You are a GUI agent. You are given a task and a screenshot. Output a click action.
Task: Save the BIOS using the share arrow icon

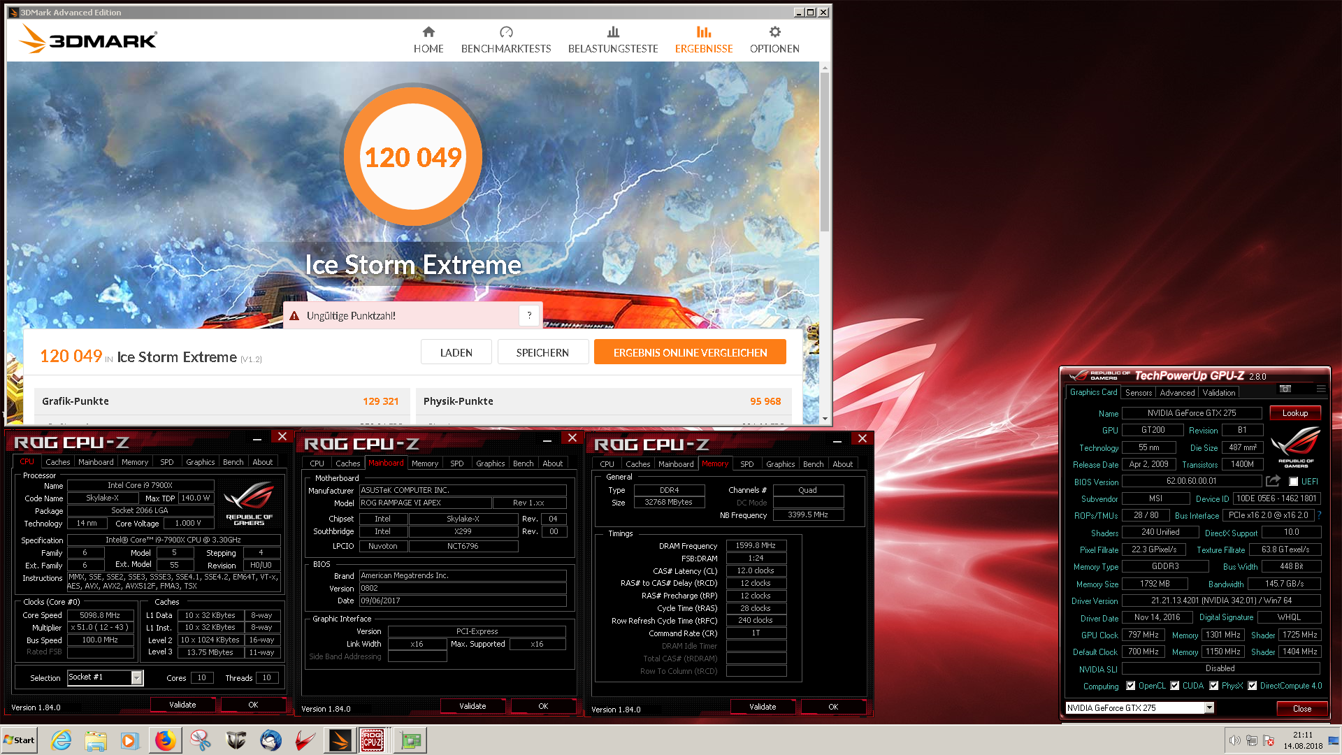tap(1273, 481)
